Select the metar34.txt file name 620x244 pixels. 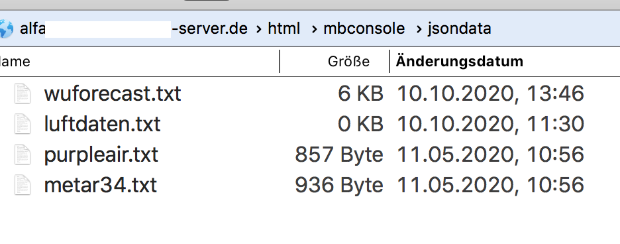click(101, 185)
